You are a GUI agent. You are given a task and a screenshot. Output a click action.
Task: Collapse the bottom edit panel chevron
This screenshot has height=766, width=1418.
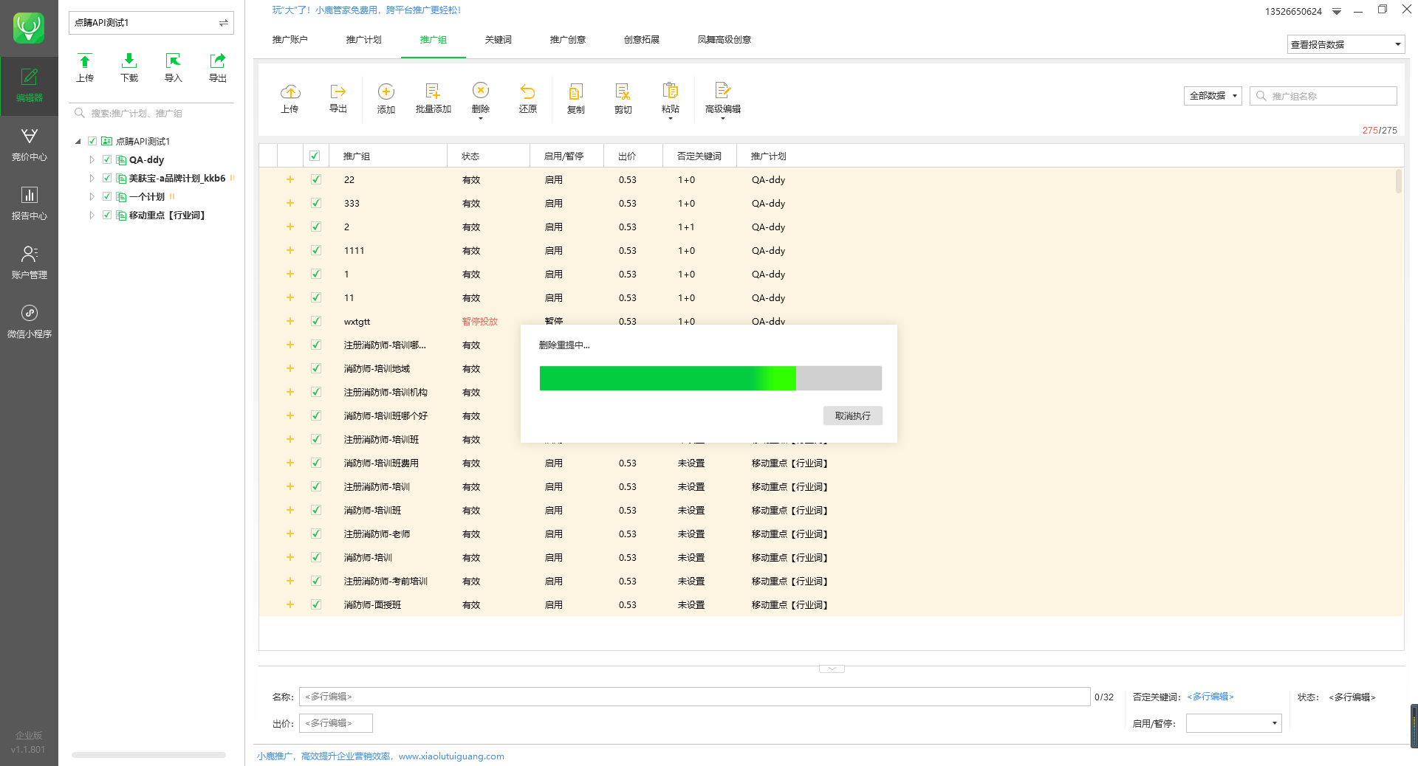pyautogui.click(x=832, y=669)
